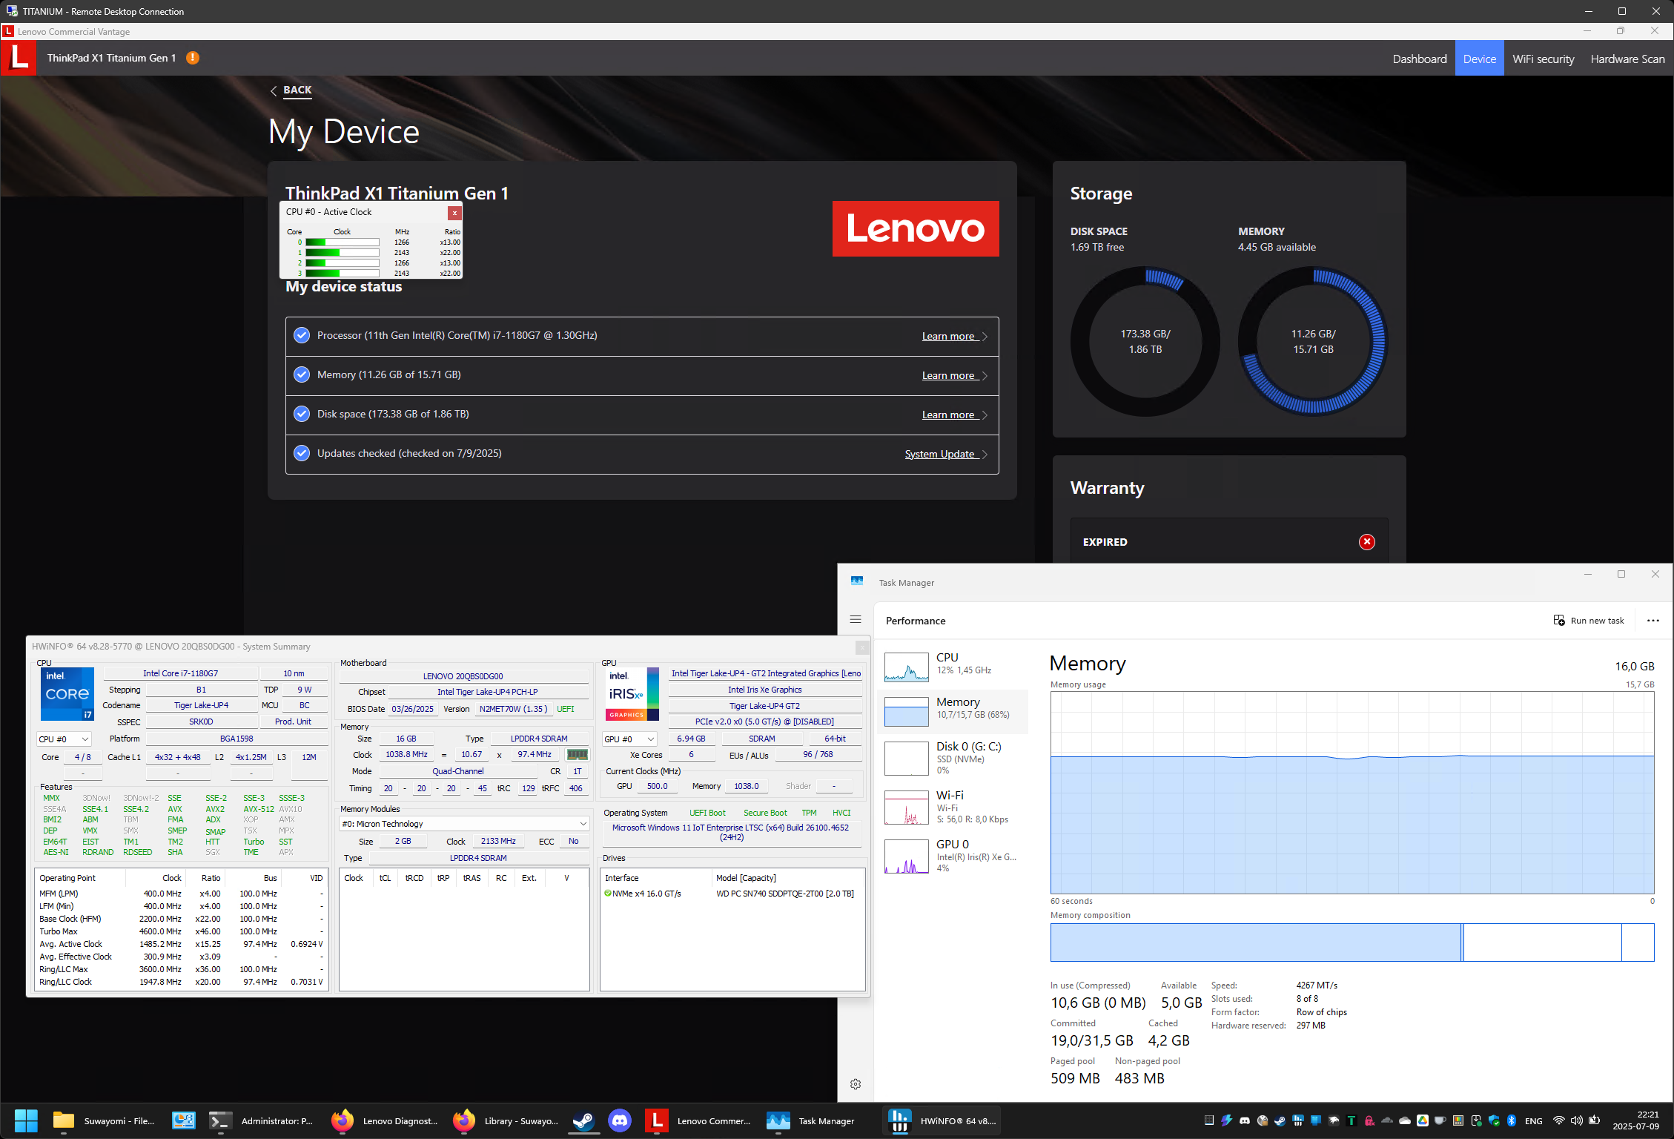Screen dimensions: 1674x1139
Task: Click the Lenovo L logo in Vantage header
Action: [18, 58]
